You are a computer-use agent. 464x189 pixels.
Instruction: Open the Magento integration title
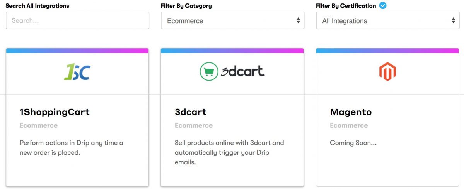pyautogui.click(x=351, y=112)
